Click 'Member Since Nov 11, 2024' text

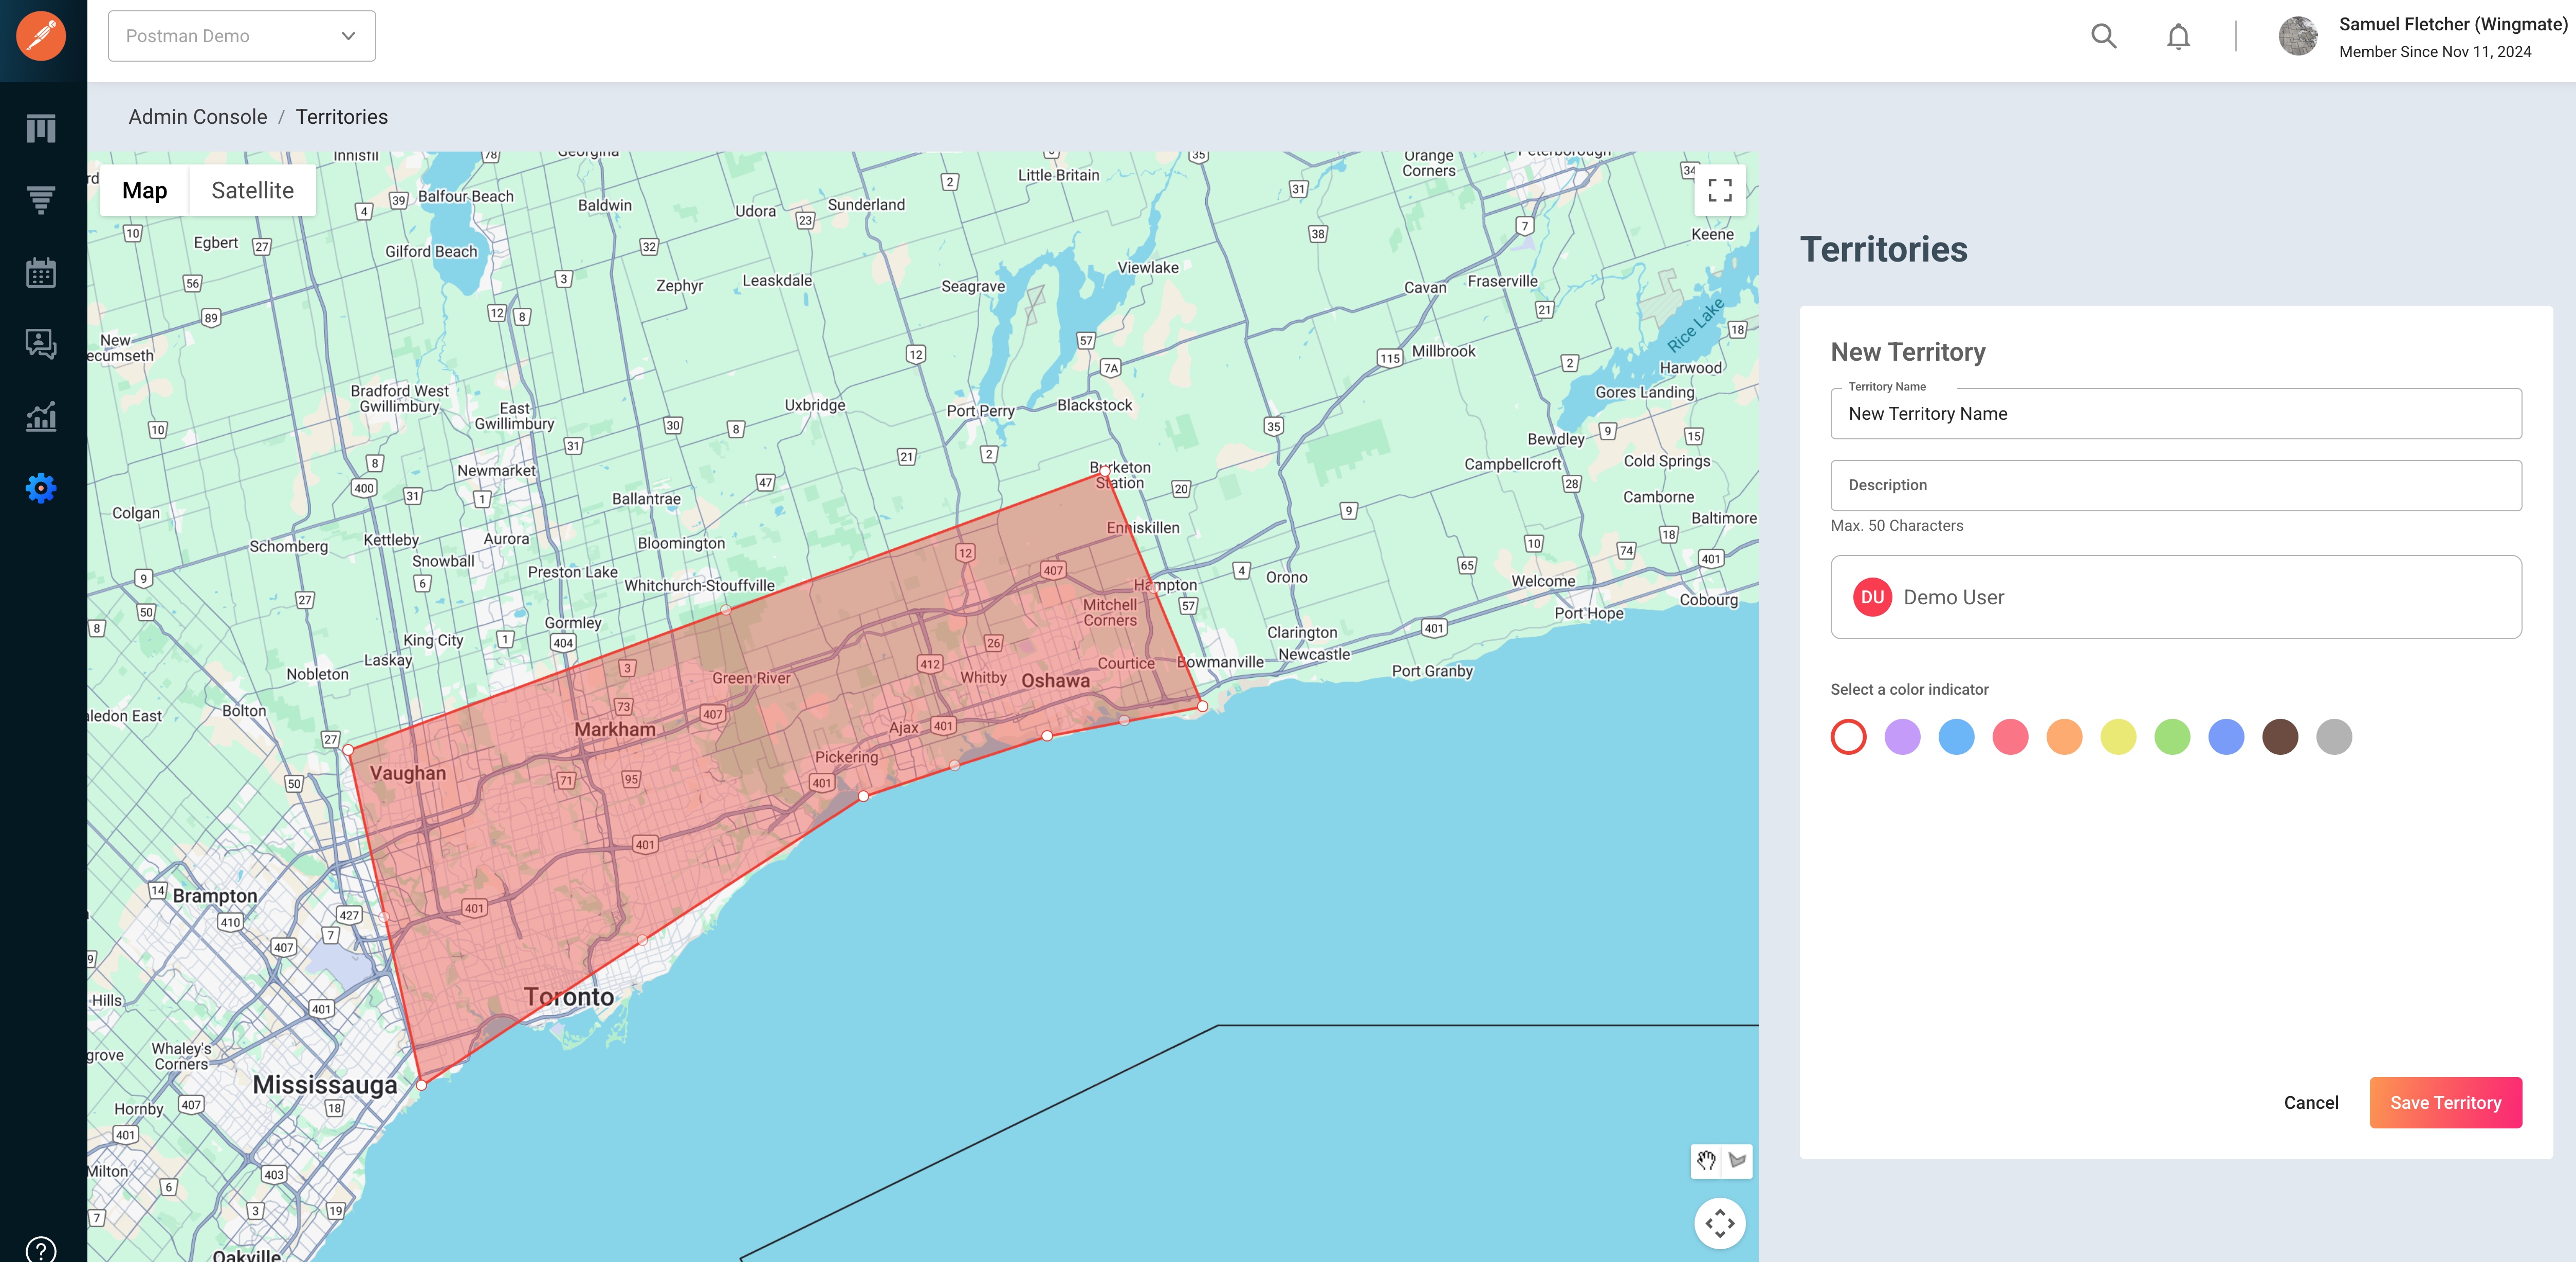point(2435,52)
